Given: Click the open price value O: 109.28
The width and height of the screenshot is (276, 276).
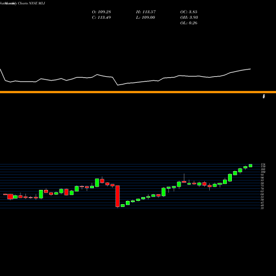Looking at the screenshot, I should [x=102, y=12].
